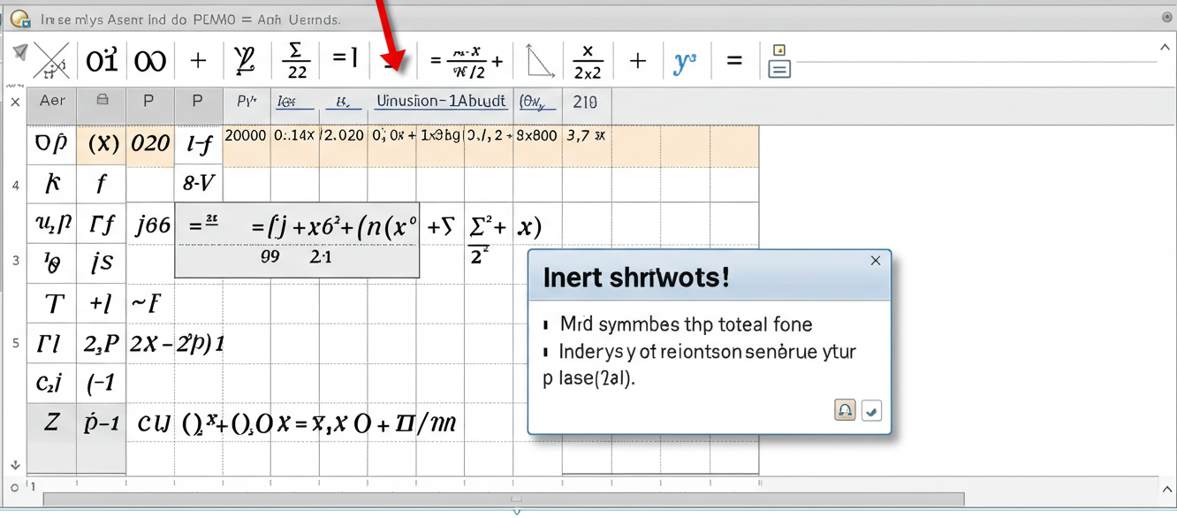The image size is (1177, 518).
Task: Click the '(θw' underlined header link
Action: click(x=537, y=103)
